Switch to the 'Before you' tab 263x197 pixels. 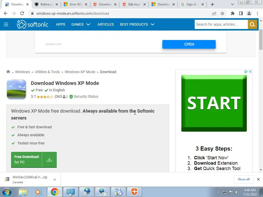46,4
